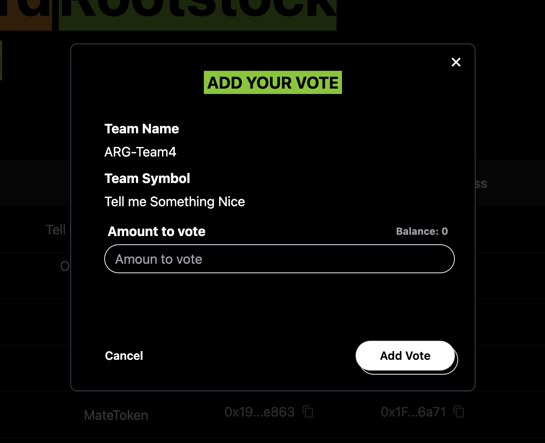
Task: Click the copy icon in the rightmost address column
Action: pyautogui.click(x=459, y=412)
